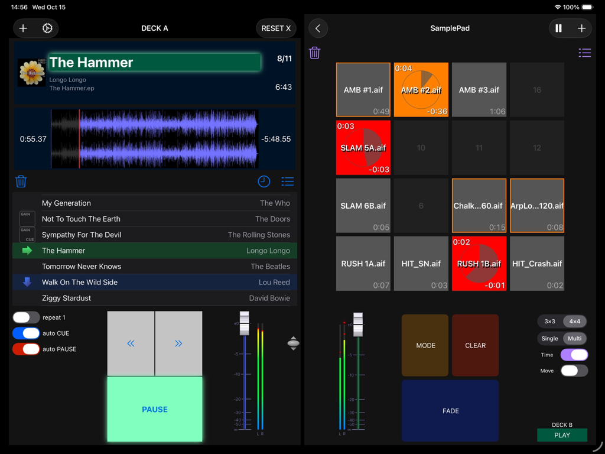This screenshot has width=605, height=454.
Task: Tap the purple trash icon in SamplePad
Action: click(x=315, y=53)
